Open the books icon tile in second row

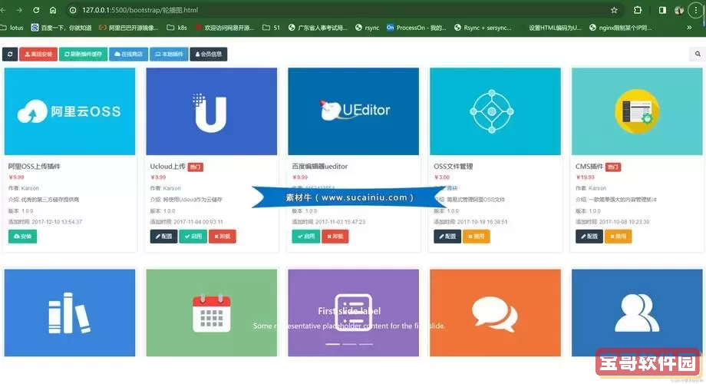(x=70, y=313)
